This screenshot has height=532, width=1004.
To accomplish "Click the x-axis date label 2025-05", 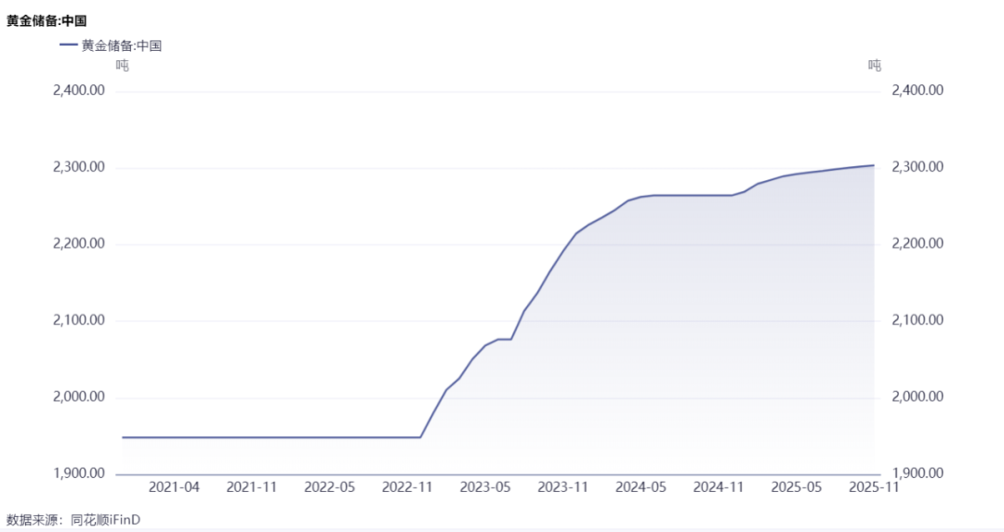I will pos(797,487).
